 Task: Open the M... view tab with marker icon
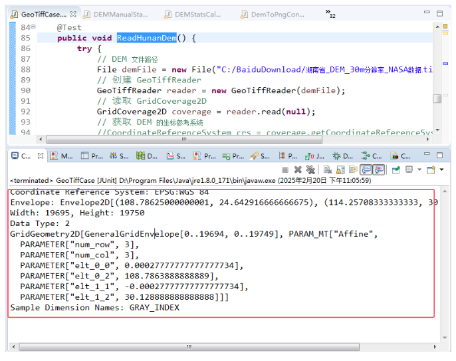point(61,156)
